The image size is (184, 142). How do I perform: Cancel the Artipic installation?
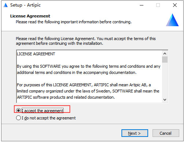166,133
